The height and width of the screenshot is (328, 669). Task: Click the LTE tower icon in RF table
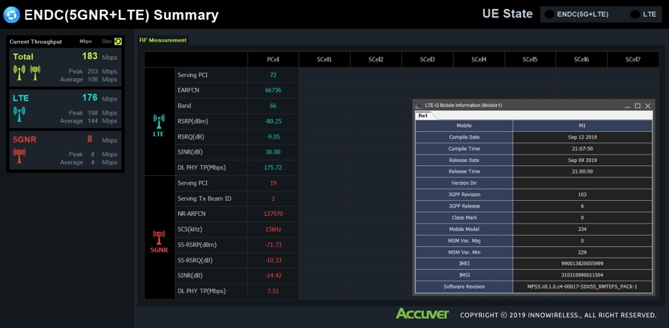coord(159,123)
